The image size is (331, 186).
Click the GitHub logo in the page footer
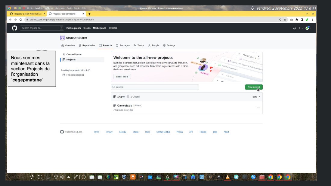[x=62, y=132]
